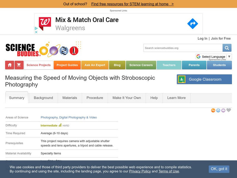Image resolution: width=237 pixels, height=178 pixels.
Task: Expand language list arrow
Action: 229,57
